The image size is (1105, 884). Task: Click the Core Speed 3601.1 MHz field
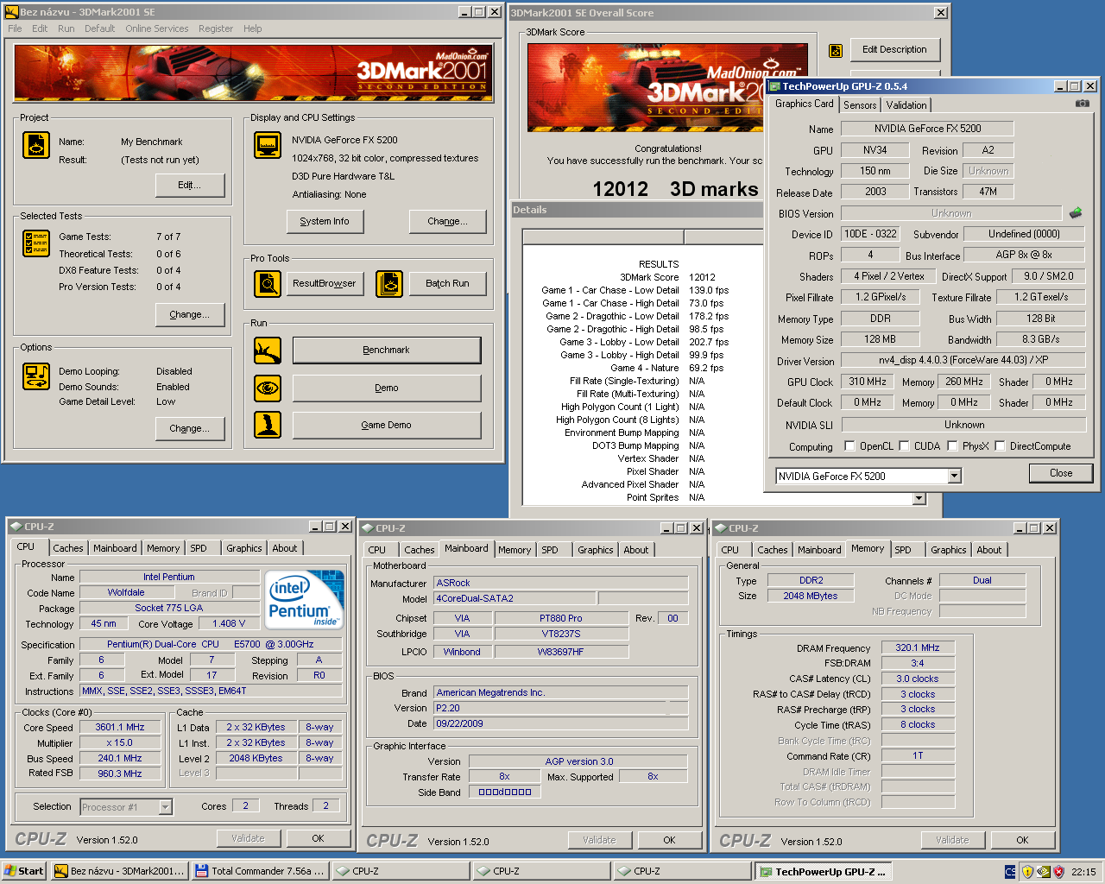[120, 727]
